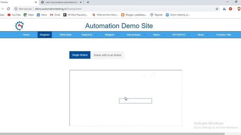The width and height of the screenshot is (241, 135).
Task: Click the address bar URL
Action: pos(58,9)
